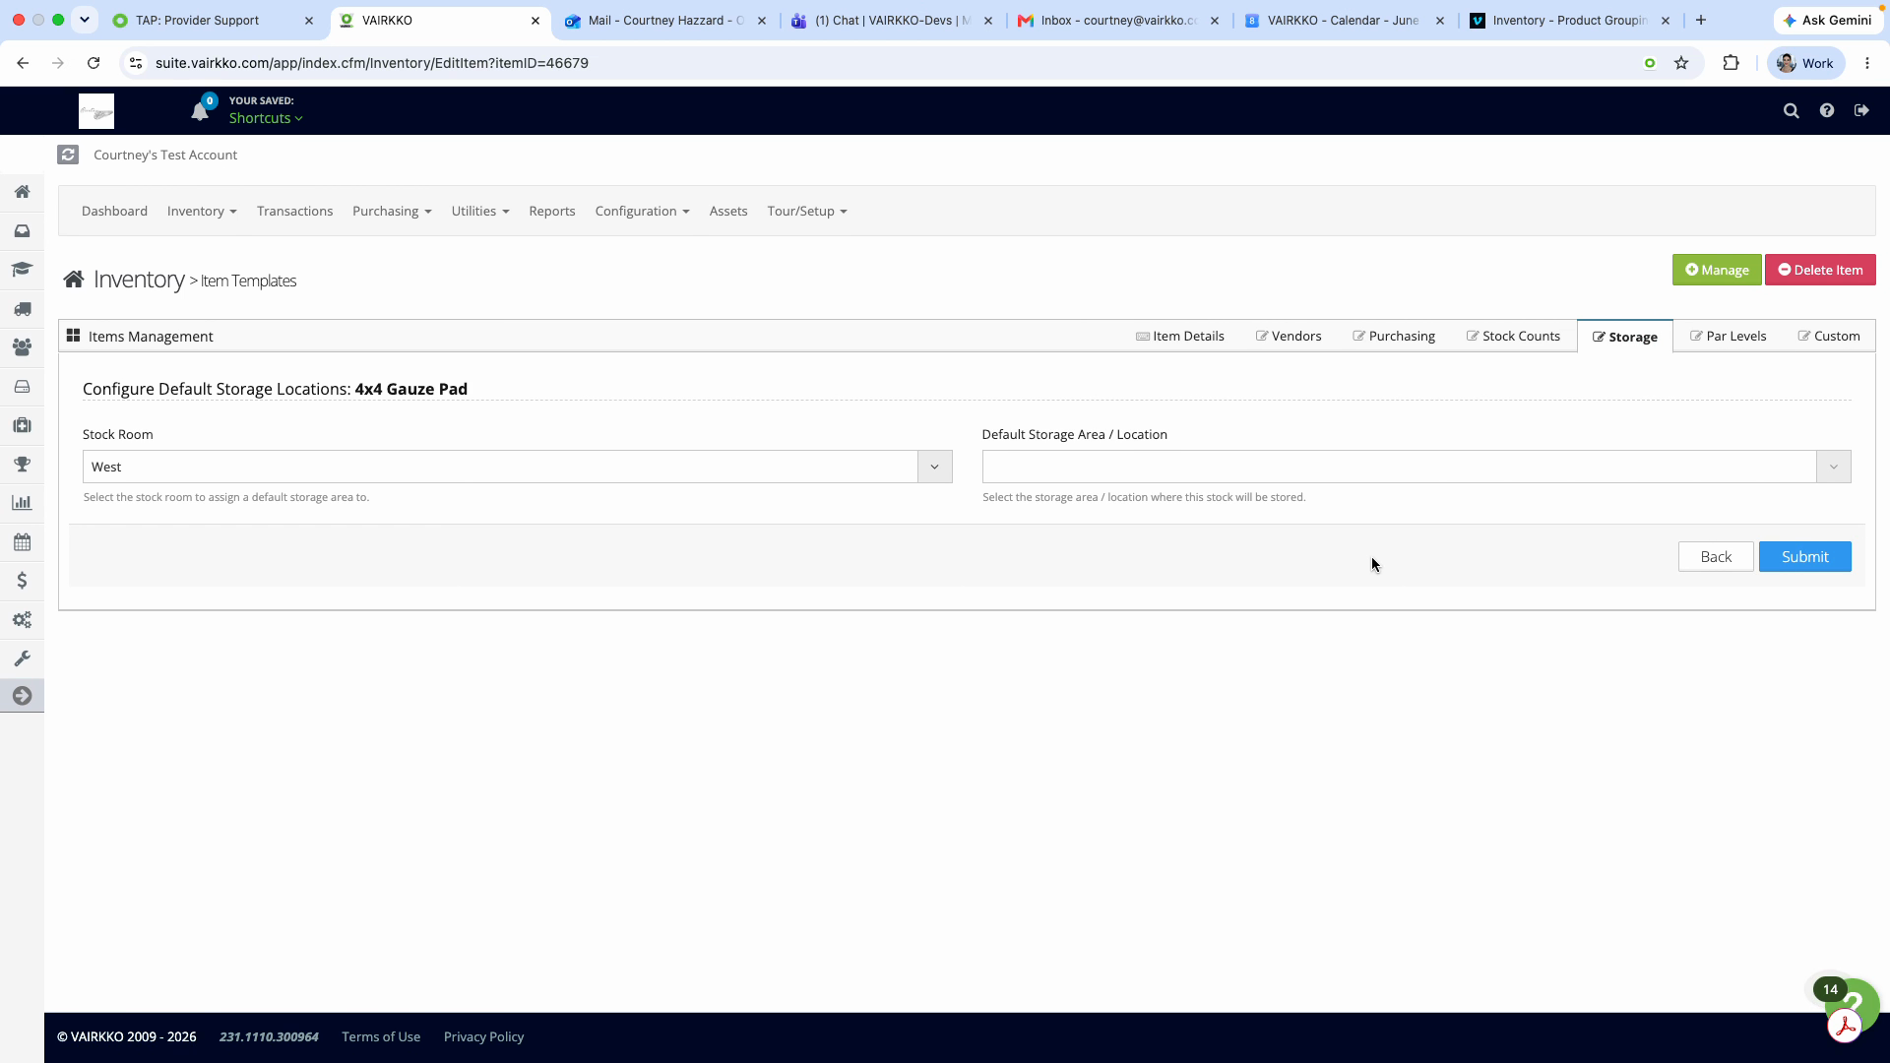Image resolution: width=1890 pixels, height=1063 pixels.
Task: Click the company logo in the header
Action: pos(96,111)
